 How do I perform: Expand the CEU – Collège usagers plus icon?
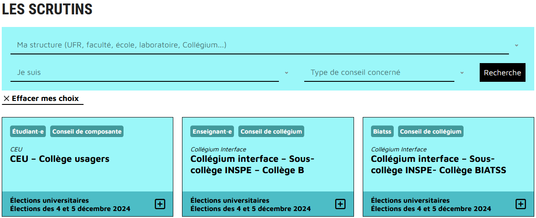click(160, 204)
